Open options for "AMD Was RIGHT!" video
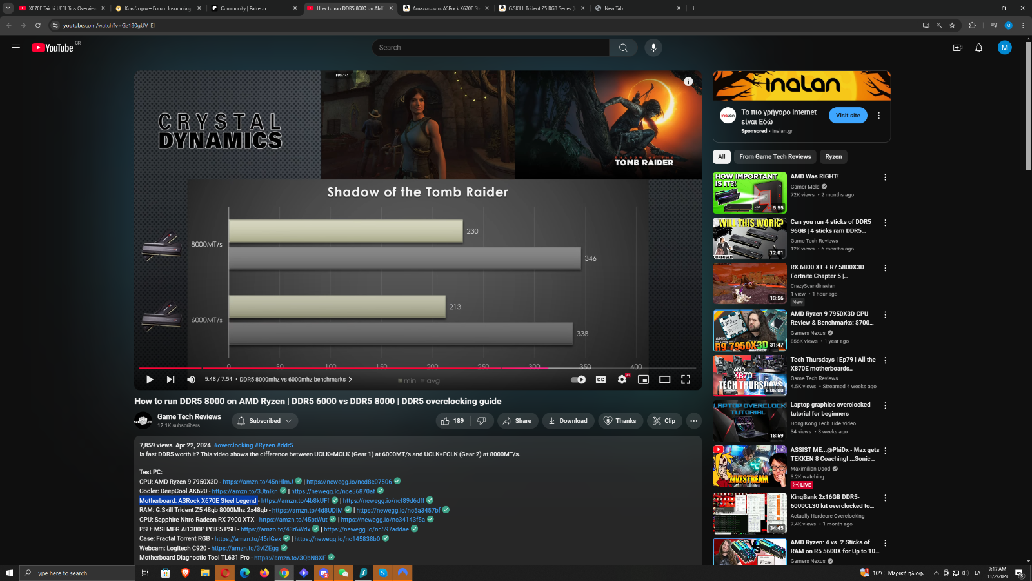Image resolution: width=1032 pixels, height=581 pixels. pos(885,177)
